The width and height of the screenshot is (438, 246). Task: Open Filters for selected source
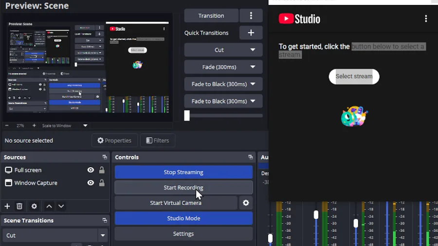[158, 141]
